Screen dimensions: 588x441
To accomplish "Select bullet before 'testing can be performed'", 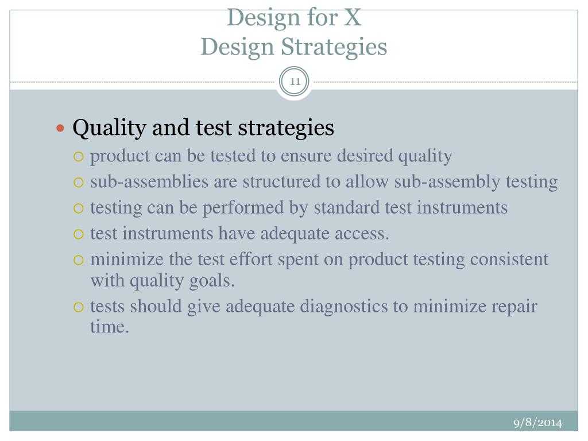I will (78, 208).
